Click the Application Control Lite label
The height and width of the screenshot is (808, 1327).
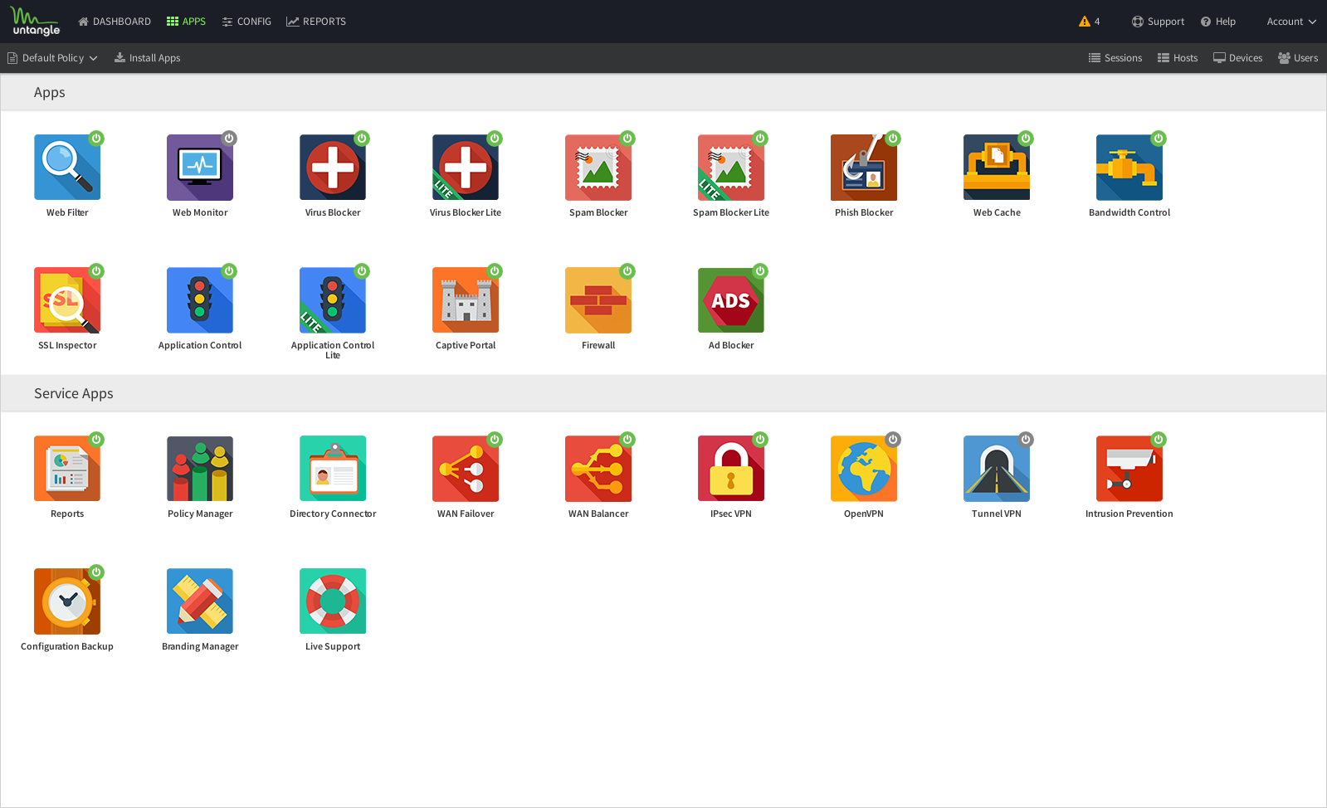(333, 350)
